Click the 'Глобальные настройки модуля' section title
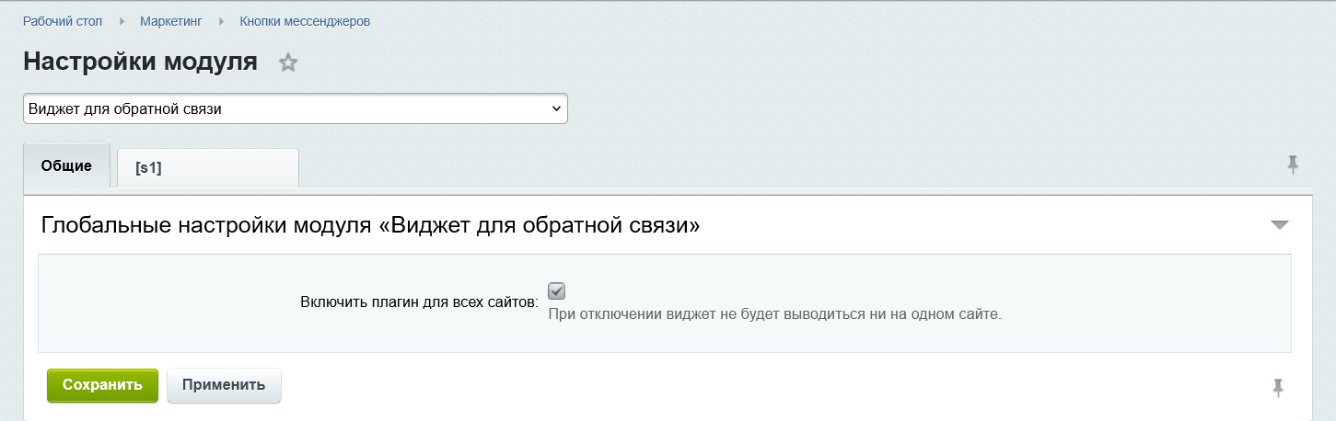 click(x=371, y=225)
